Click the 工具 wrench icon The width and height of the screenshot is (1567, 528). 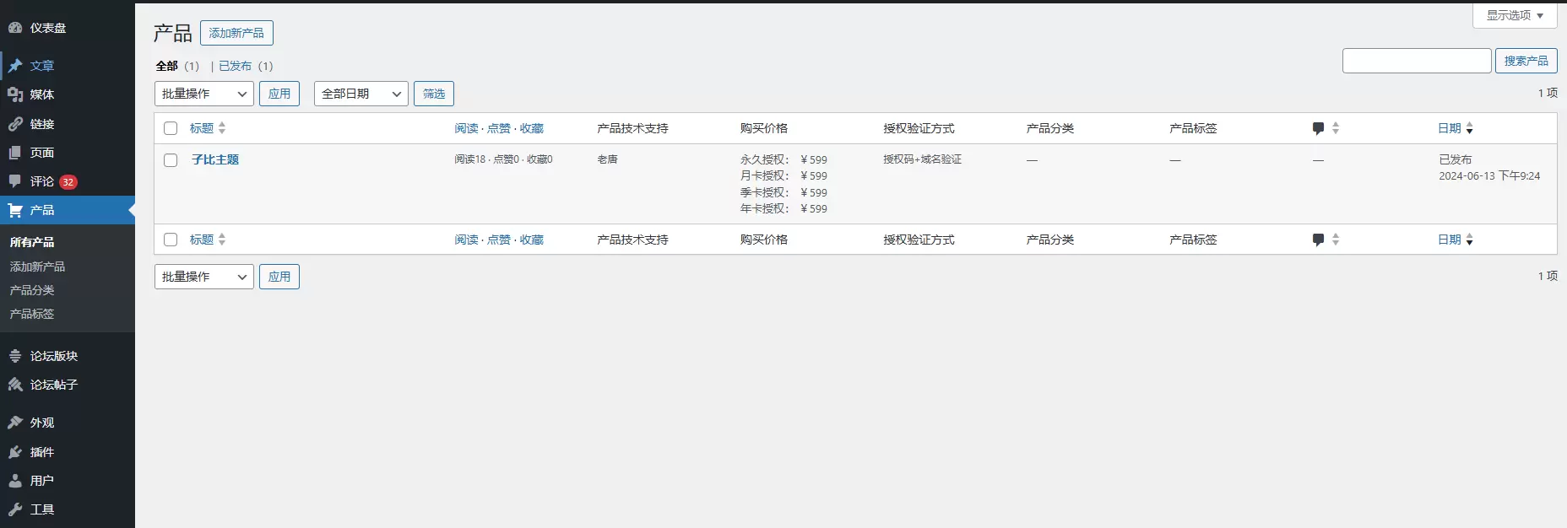coord(15,509)
